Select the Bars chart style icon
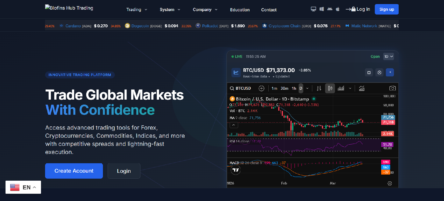The height and width of the screenshot is (201, 444). pyautogui.click(x=319, y=88)
